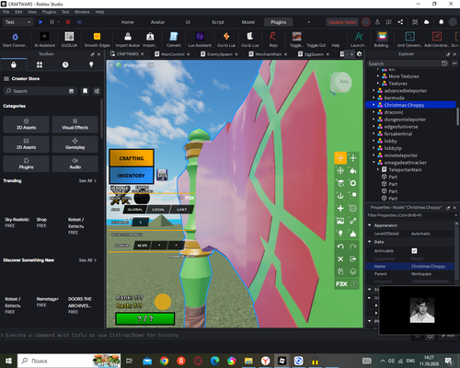The height and width of the screenshot is (368, 460).
Task: Click See All next to Trending
Action: [87, 181]
